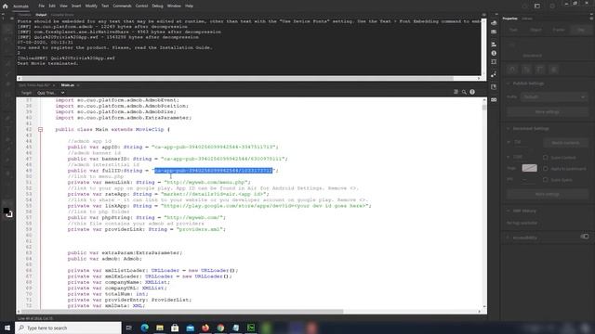Open the File menu
Screen dimensions: 595x334
(41, 6)
